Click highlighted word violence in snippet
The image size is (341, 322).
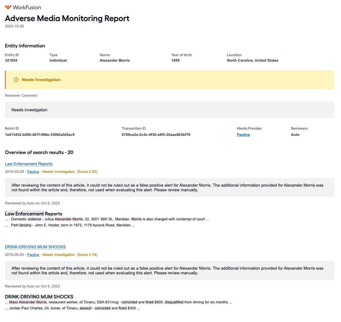pos(34,219)
